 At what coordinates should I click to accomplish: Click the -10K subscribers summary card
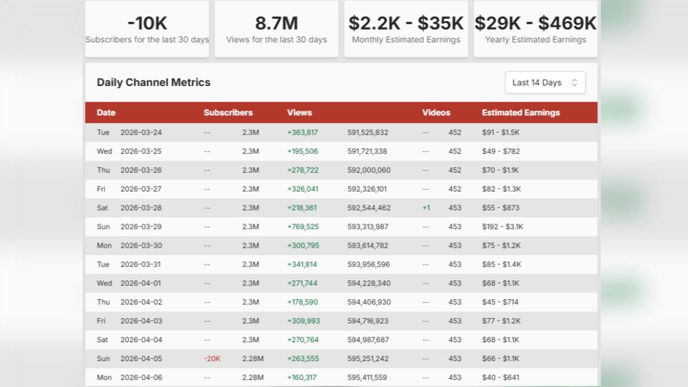(147, 29)
